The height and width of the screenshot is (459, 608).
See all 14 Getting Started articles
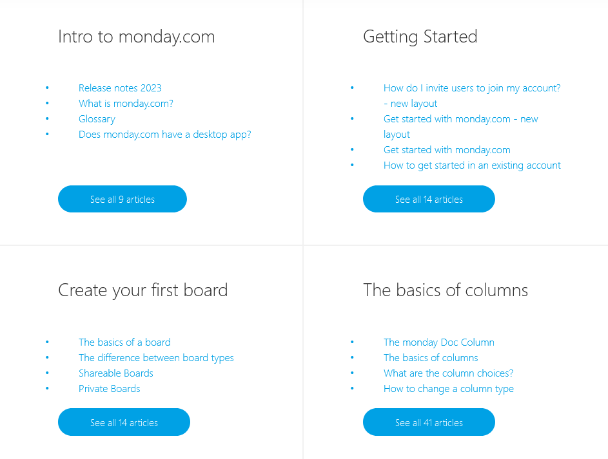pyautogui.click(x=429, y=199)
